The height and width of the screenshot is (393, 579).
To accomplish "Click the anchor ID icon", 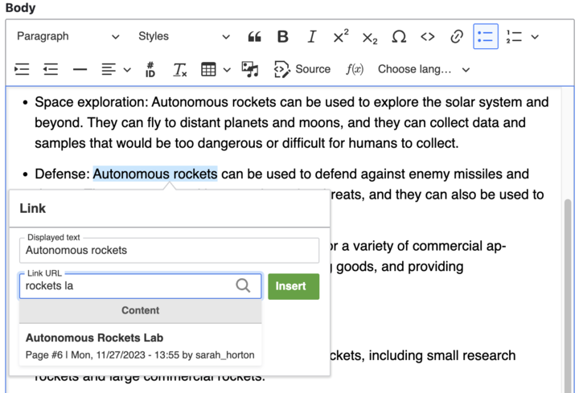I will point(150,69).
